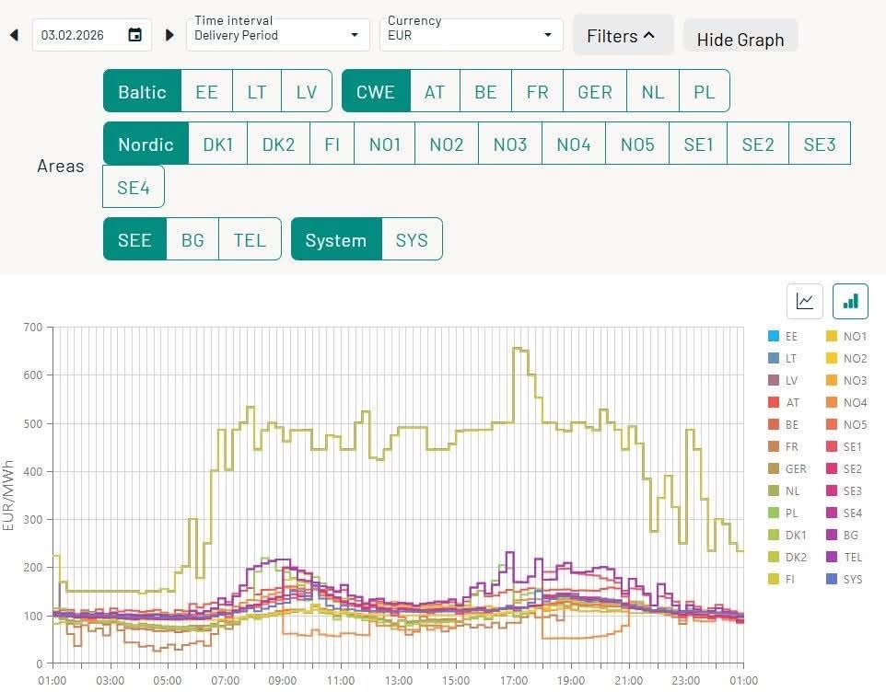
Task: Click the Hide Graph button
Action: [740, 40]
